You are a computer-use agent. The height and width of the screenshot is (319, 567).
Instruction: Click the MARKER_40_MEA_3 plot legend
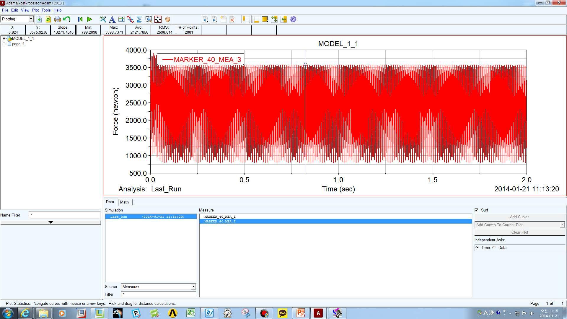pos(201,59)
